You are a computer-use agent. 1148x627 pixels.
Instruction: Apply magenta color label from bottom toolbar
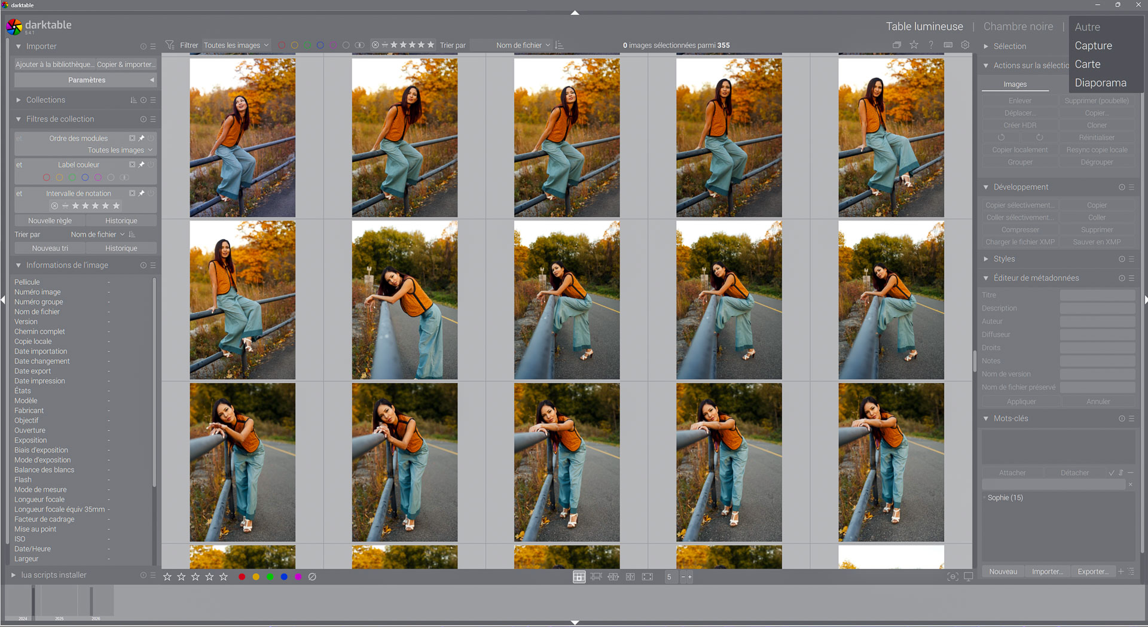point(298,577)
